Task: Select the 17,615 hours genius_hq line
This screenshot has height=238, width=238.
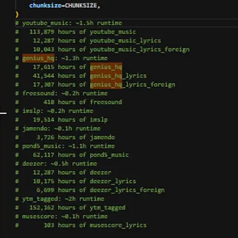Action: [69, 67]
